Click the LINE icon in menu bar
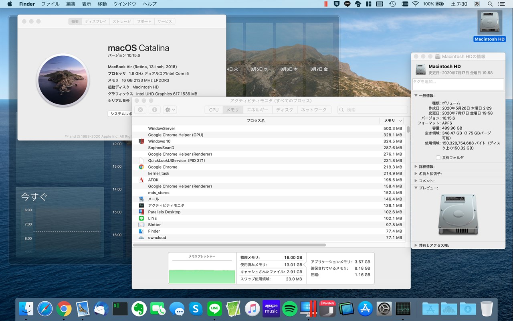This screenshot has height=321, width=513. pos(347,4)
